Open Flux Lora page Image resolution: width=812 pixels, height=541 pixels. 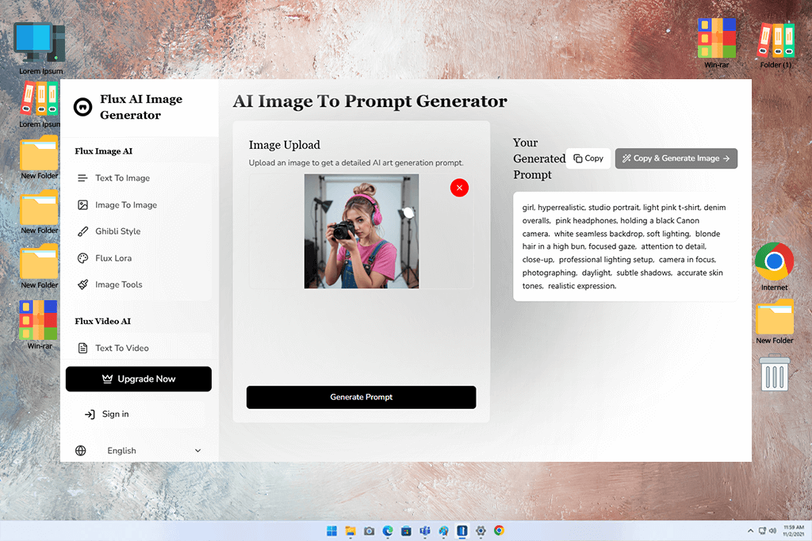click(113, 258)
